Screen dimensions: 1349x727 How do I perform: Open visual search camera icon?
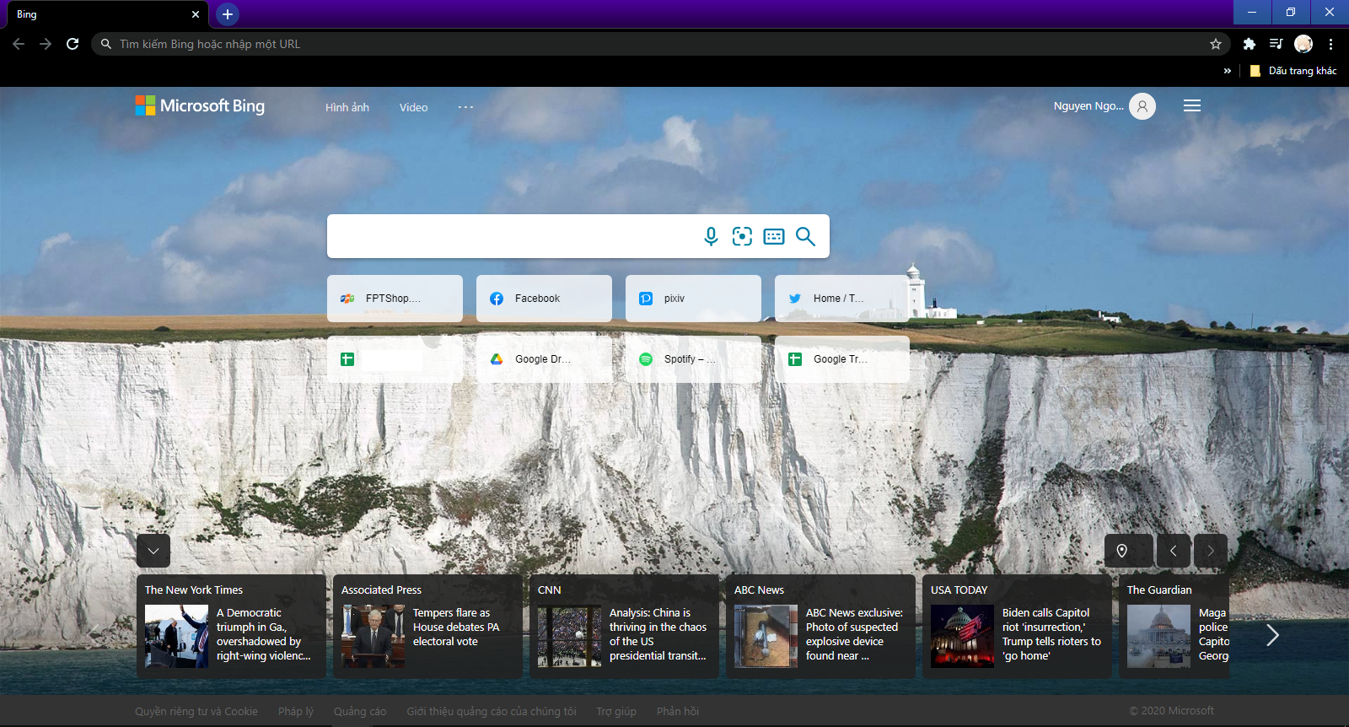742,236
